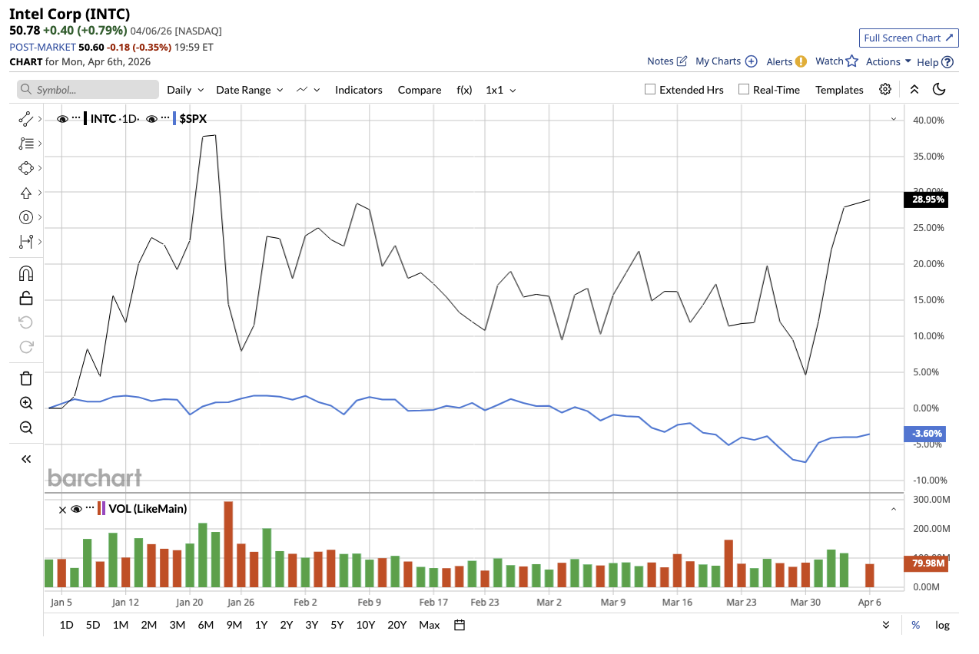Click the Help question mark icon
Image resolution: width=979 pixels, height=654 pixels.
pos(947,62)
